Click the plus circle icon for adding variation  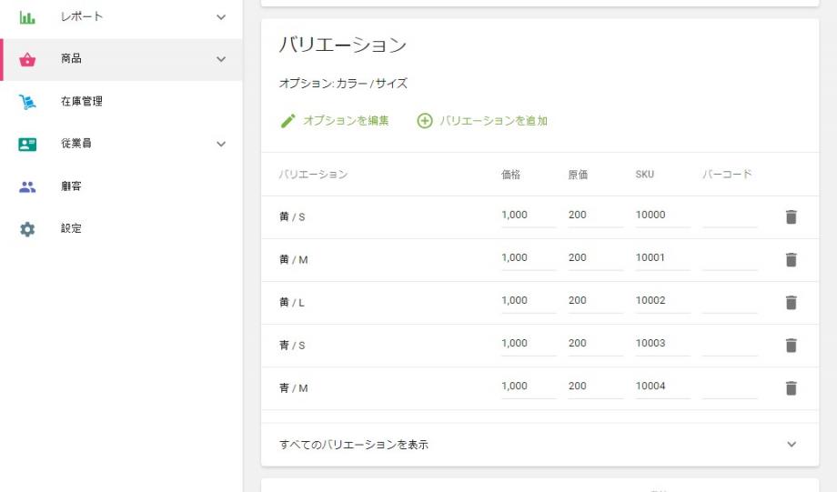(x=424, y=121)
